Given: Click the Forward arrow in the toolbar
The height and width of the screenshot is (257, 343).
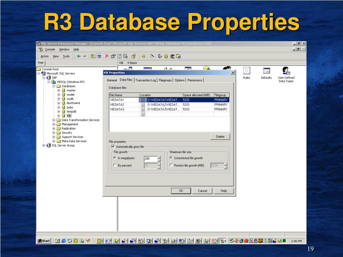Looking at the screenshot, I should click(85, 56).
